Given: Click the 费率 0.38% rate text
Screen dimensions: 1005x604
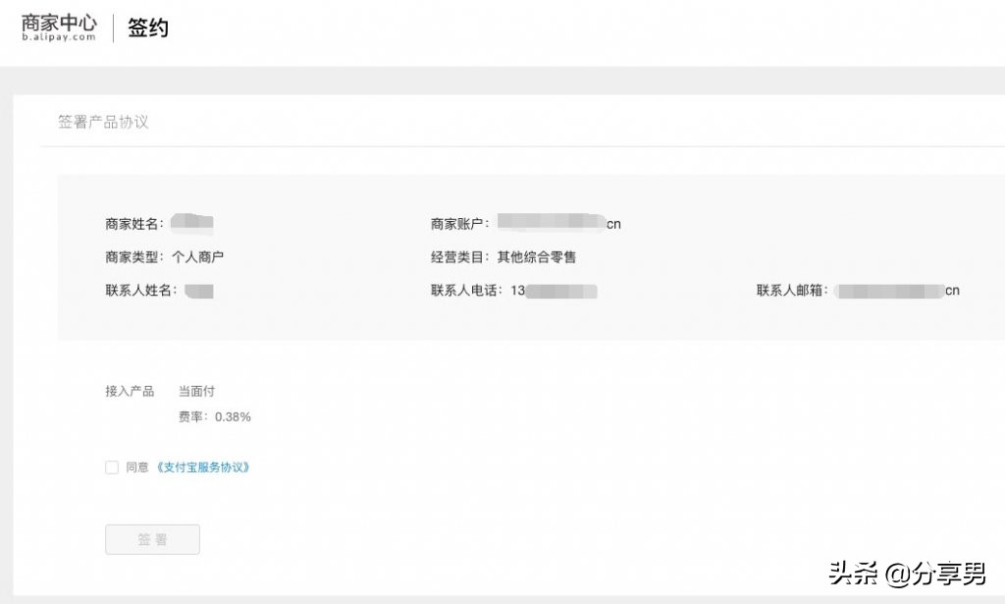Looking at the screenshot, I should click(216, 416).
